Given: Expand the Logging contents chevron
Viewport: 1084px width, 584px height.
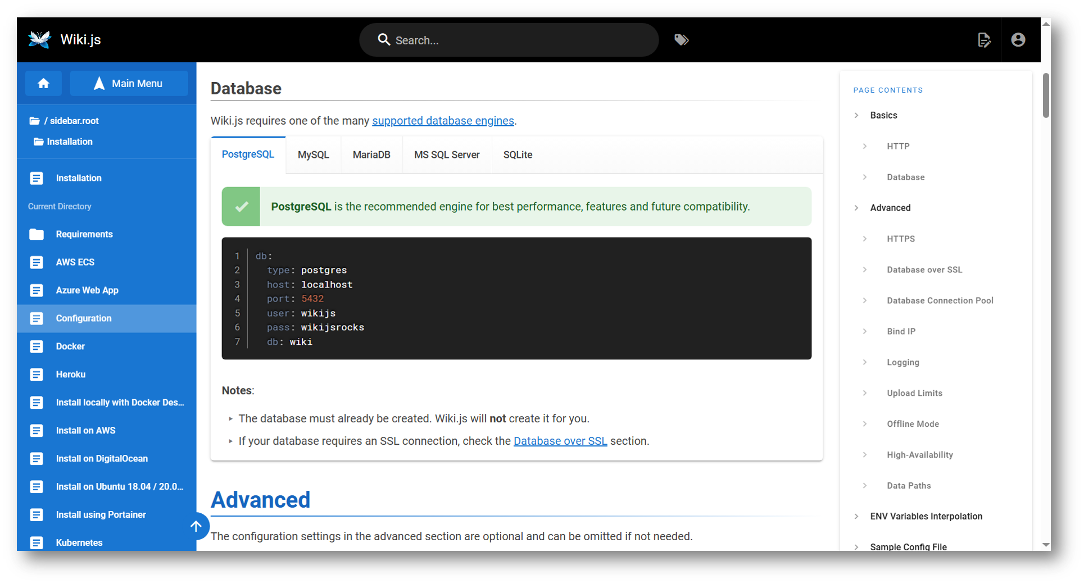Looking at the screenshot, I should [x=865, y=362].
